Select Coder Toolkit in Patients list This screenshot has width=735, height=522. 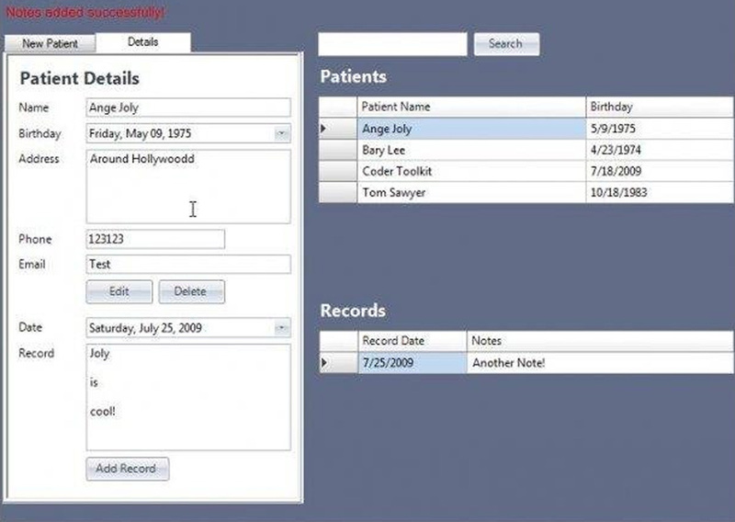[x=470, y=171]
